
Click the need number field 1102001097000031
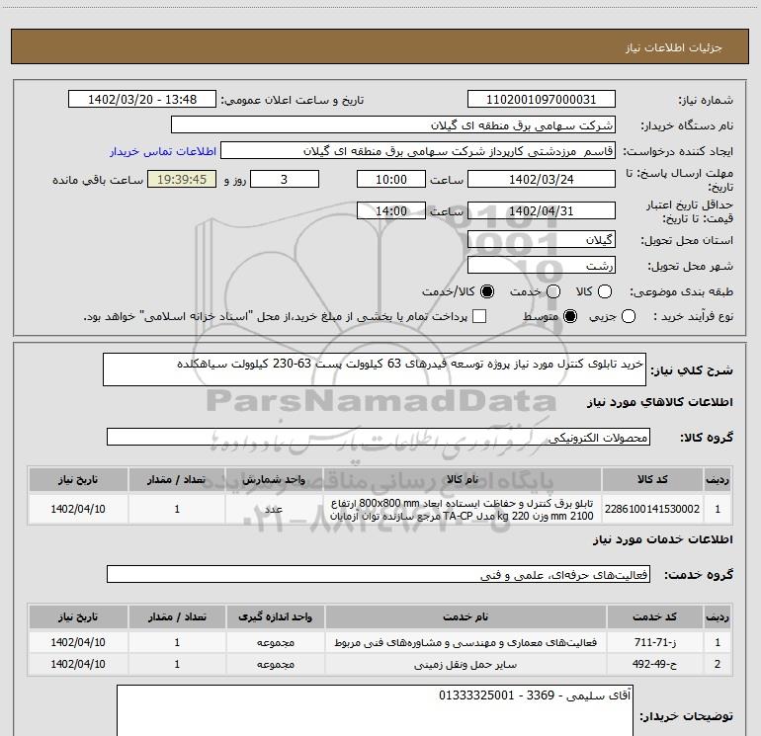pos(542,100)
